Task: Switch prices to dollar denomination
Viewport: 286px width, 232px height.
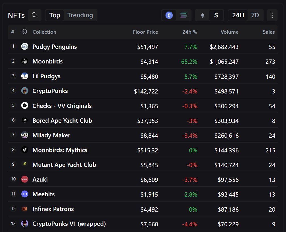Action: 216,15
